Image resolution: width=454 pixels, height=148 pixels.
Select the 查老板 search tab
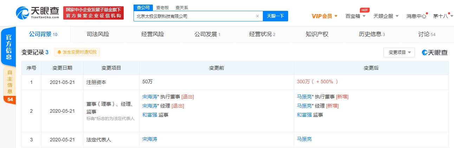pyautogui.click(x=162, y=7)
